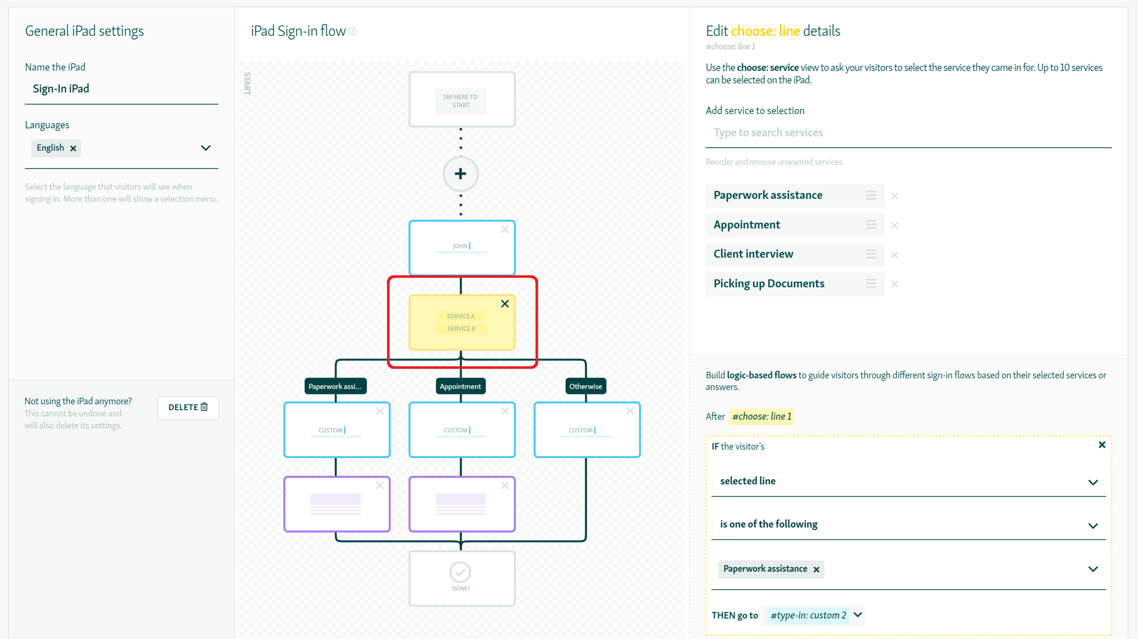Dismiss the IF condition with its X
Image resolution: width=1138 pixels, height=639 pixels.
[x=1102, y=444]
